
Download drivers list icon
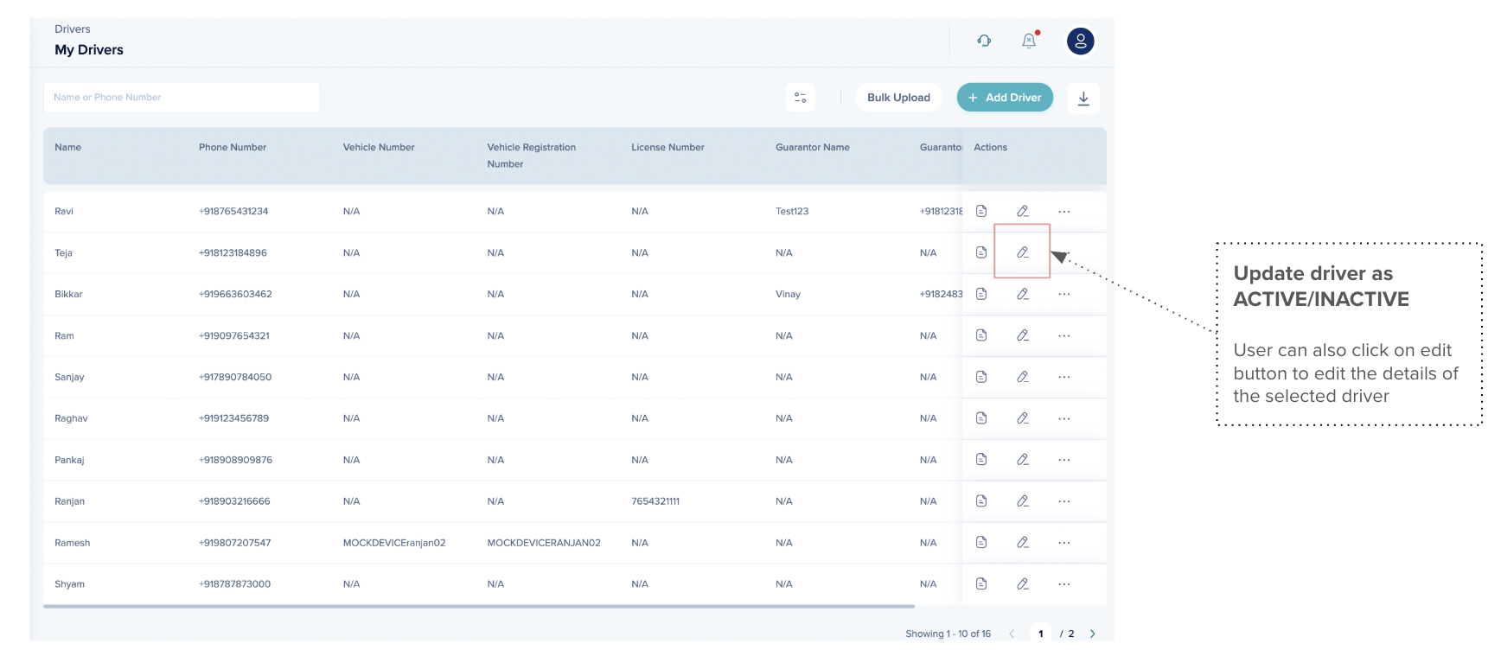1083,98
